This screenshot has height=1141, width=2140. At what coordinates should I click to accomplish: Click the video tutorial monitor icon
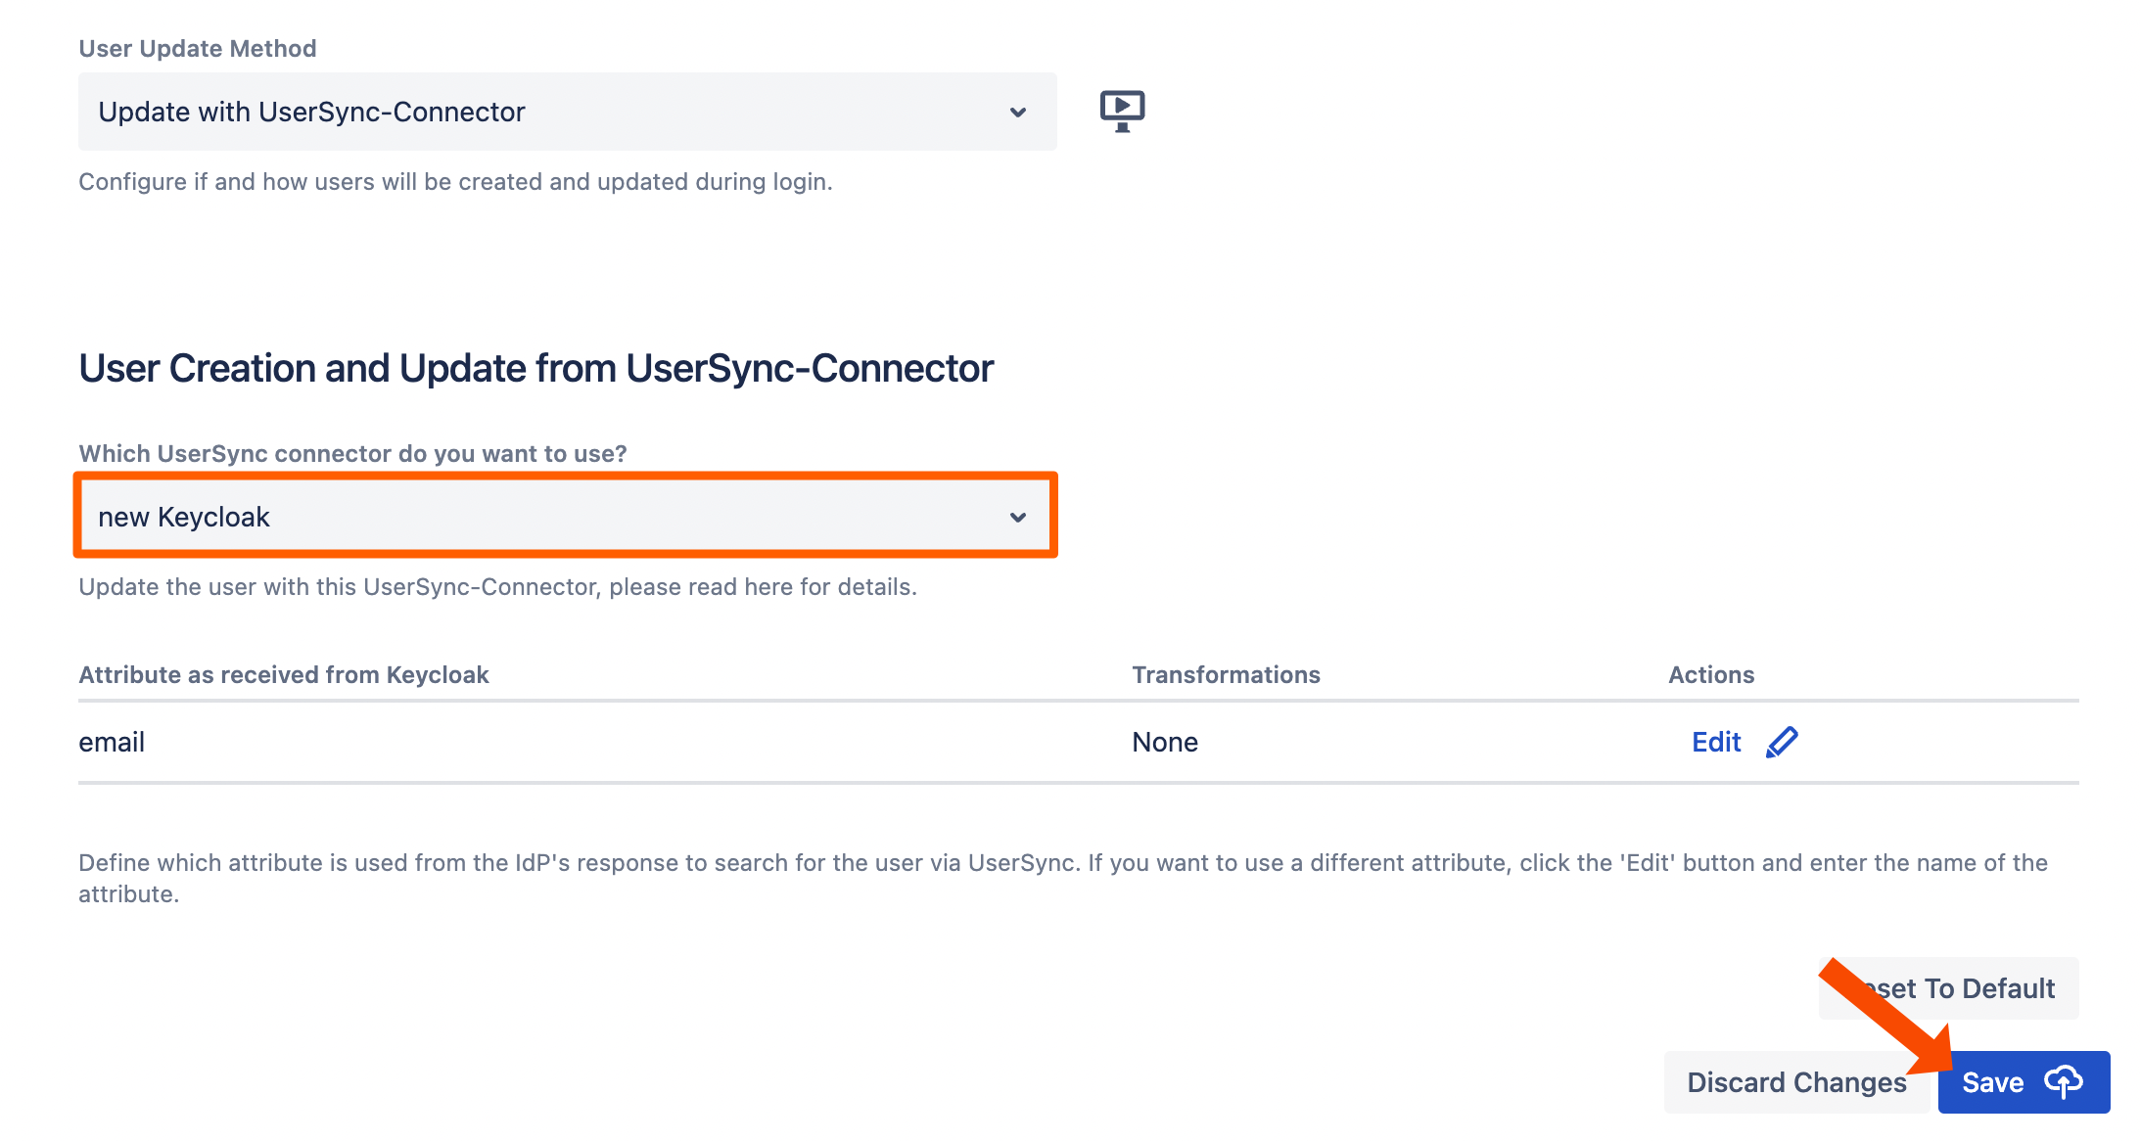[1122, 111]
